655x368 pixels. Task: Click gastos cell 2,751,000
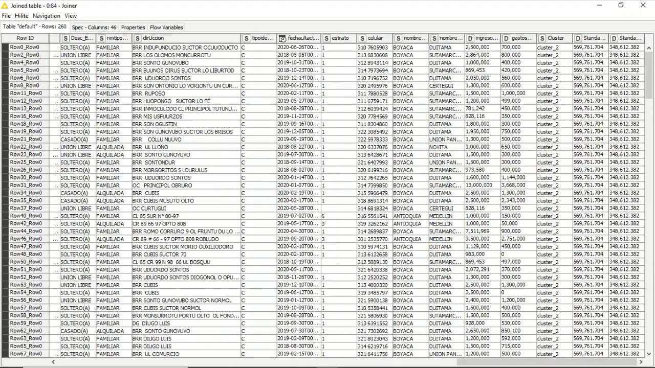518,239
